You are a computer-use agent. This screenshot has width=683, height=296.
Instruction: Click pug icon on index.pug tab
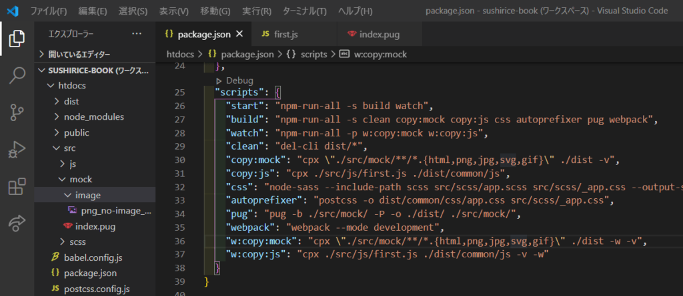[352, 35]
